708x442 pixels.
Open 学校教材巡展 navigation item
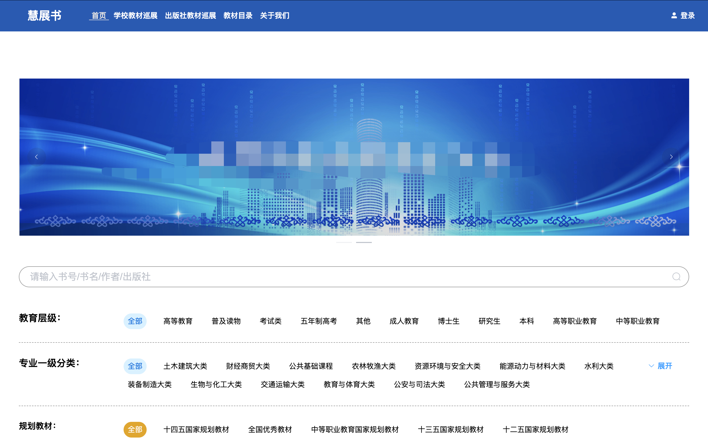[135, 15]
